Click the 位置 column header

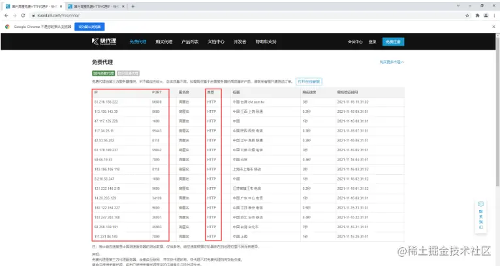point(236,92)
